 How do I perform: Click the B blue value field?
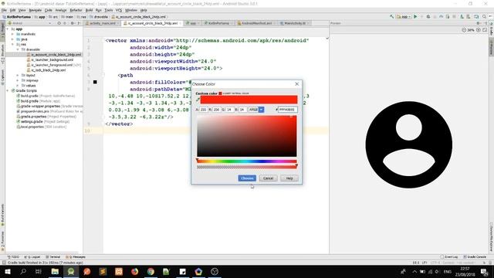pyautogui.click(x=242, y=110)
